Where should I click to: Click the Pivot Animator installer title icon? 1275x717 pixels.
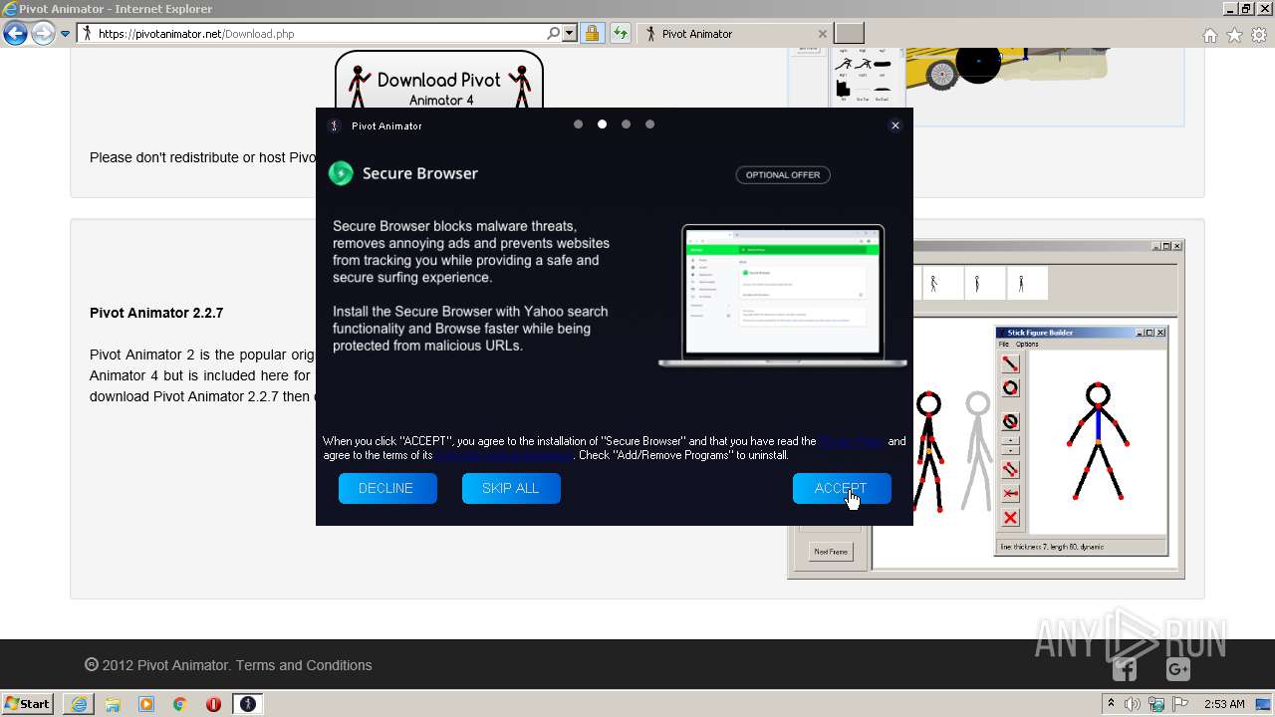(x=335, y=125)
